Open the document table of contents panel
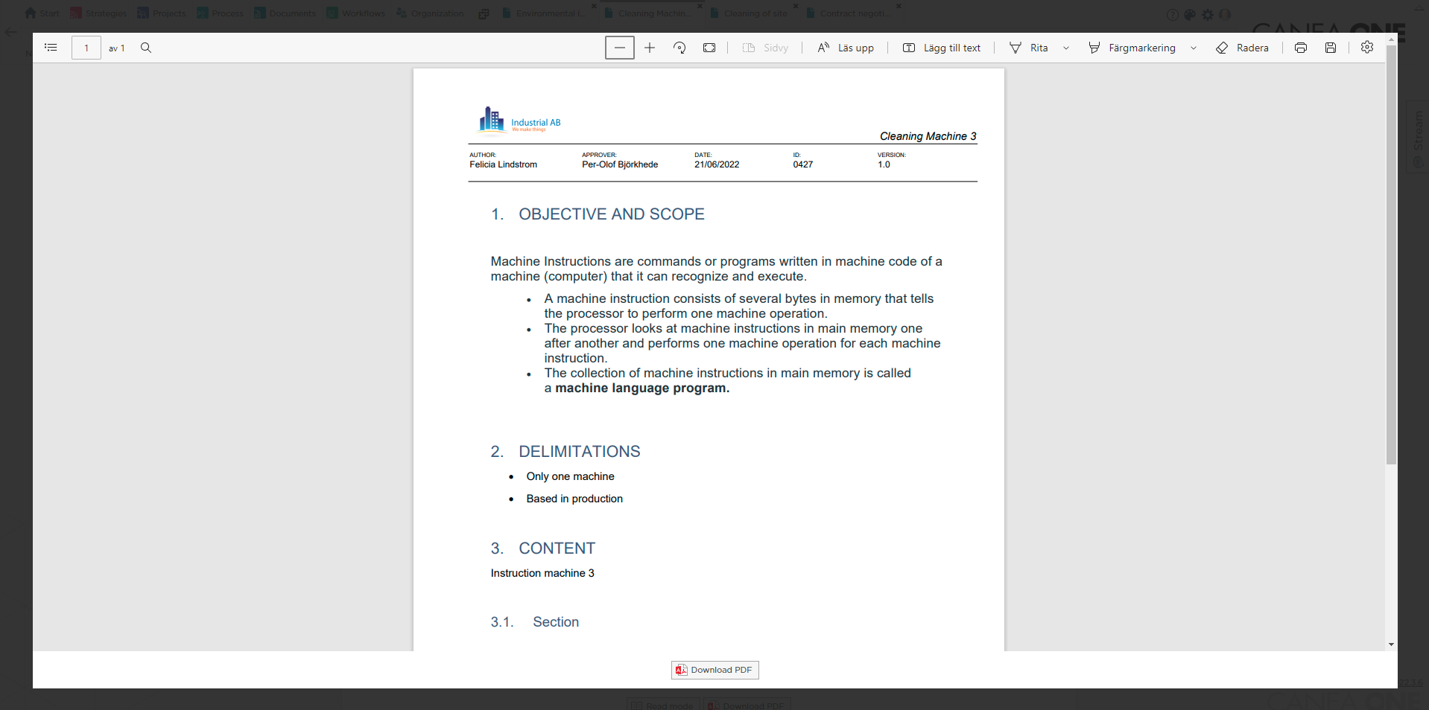 tap(51, 48)
